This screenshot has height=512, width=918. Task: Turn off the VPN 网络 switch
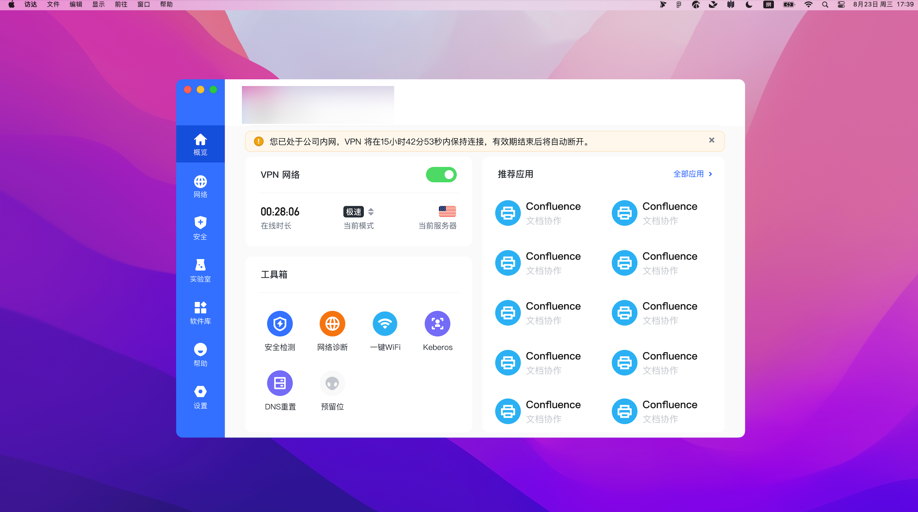pos(441,175)
